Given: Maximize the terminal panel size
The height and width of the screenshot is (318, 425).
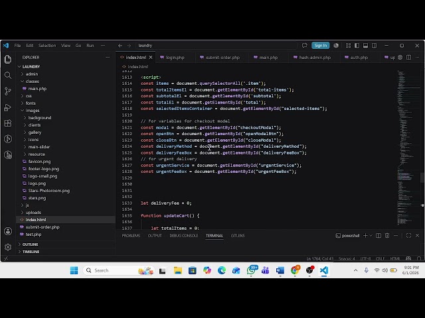Looking at the screenshot, I should coord(409,236).
